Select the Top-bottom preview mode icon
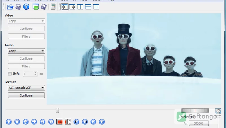The height and width of the screenshot is (128, 226). coord(88,7)
